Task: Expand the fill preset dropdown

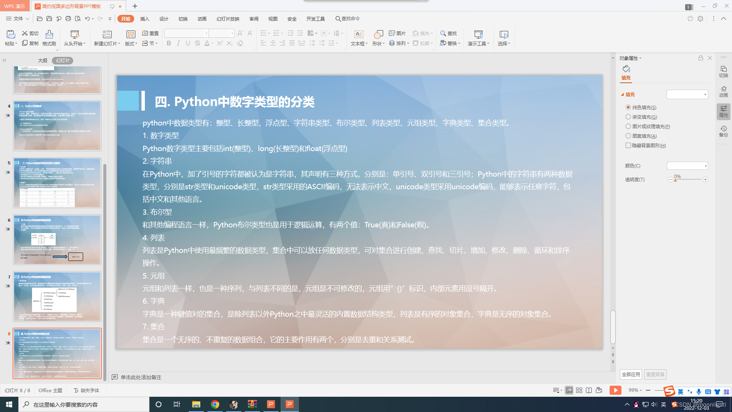Action: pos(705,94)
